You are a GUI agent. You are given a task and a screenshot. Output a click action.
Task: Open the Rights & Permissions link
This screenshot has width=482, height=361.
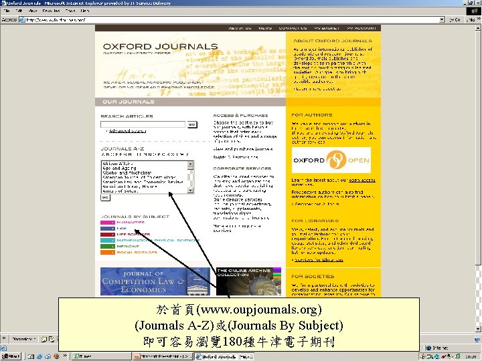click(x=236, y=157)
